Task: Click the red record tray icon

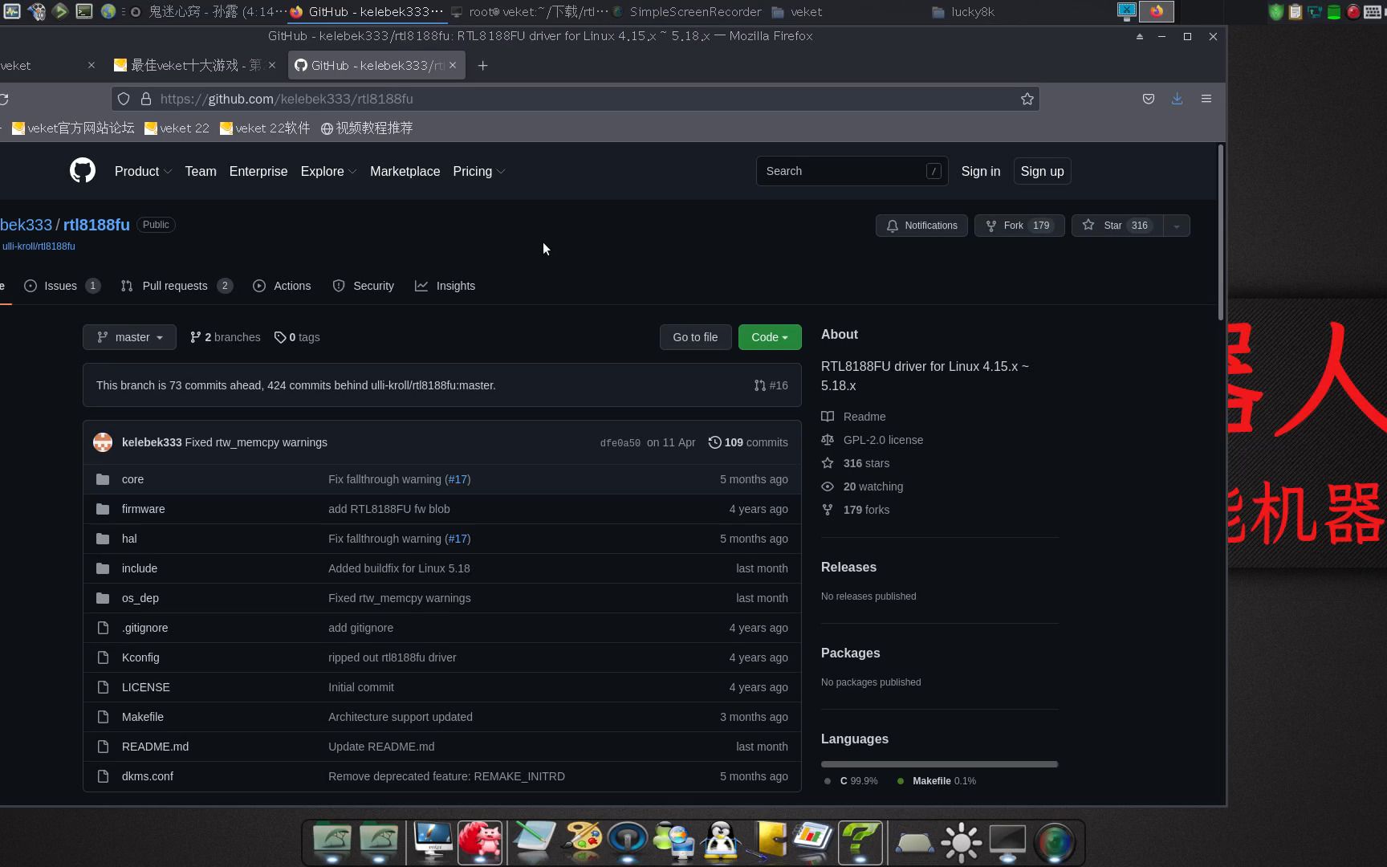Action: click(x=1352, y=12)
